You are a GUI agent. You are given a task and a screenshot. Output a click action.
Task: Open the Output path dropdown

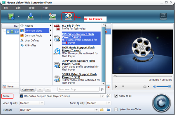pyautogui.click(x=97, y=110)
